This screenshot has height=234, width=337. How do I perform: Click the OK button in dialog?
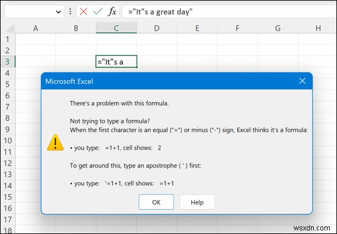pos(156,202)
